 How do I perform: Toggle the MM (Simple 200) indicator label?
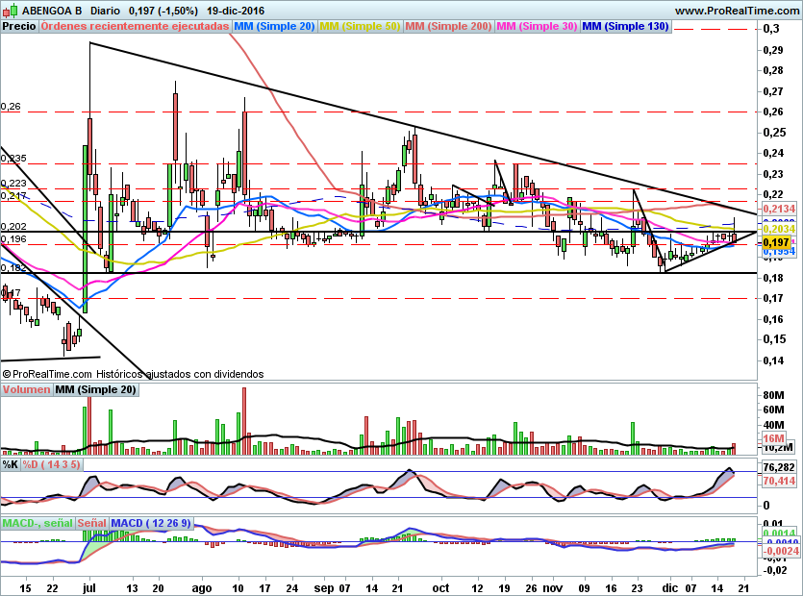449,26
